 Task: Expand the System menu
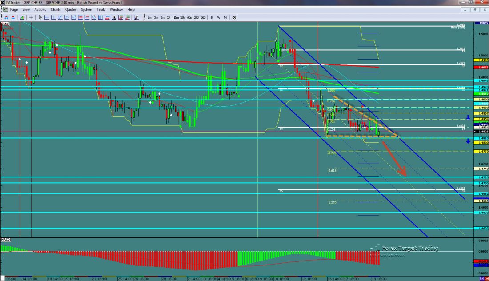[87, 9]
